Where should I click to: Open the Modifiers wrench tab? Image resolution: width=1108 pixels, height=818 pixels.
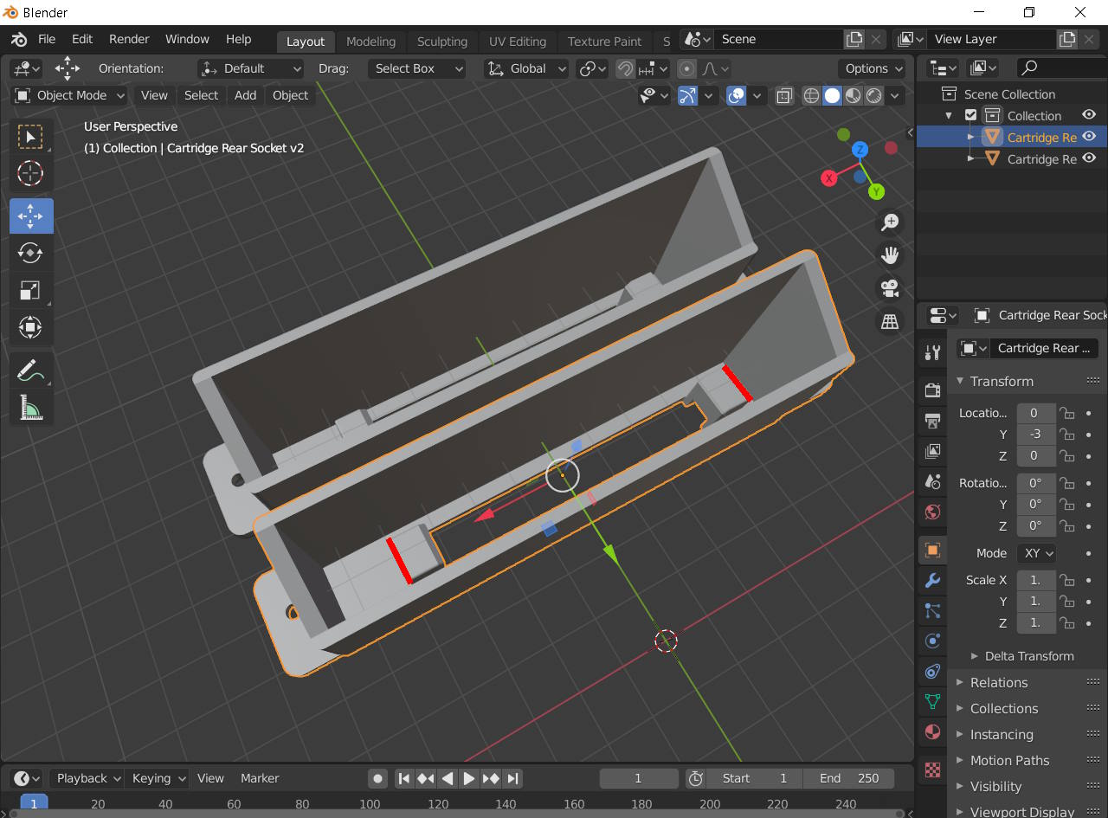pyautogui.click(x=932, y=580)
